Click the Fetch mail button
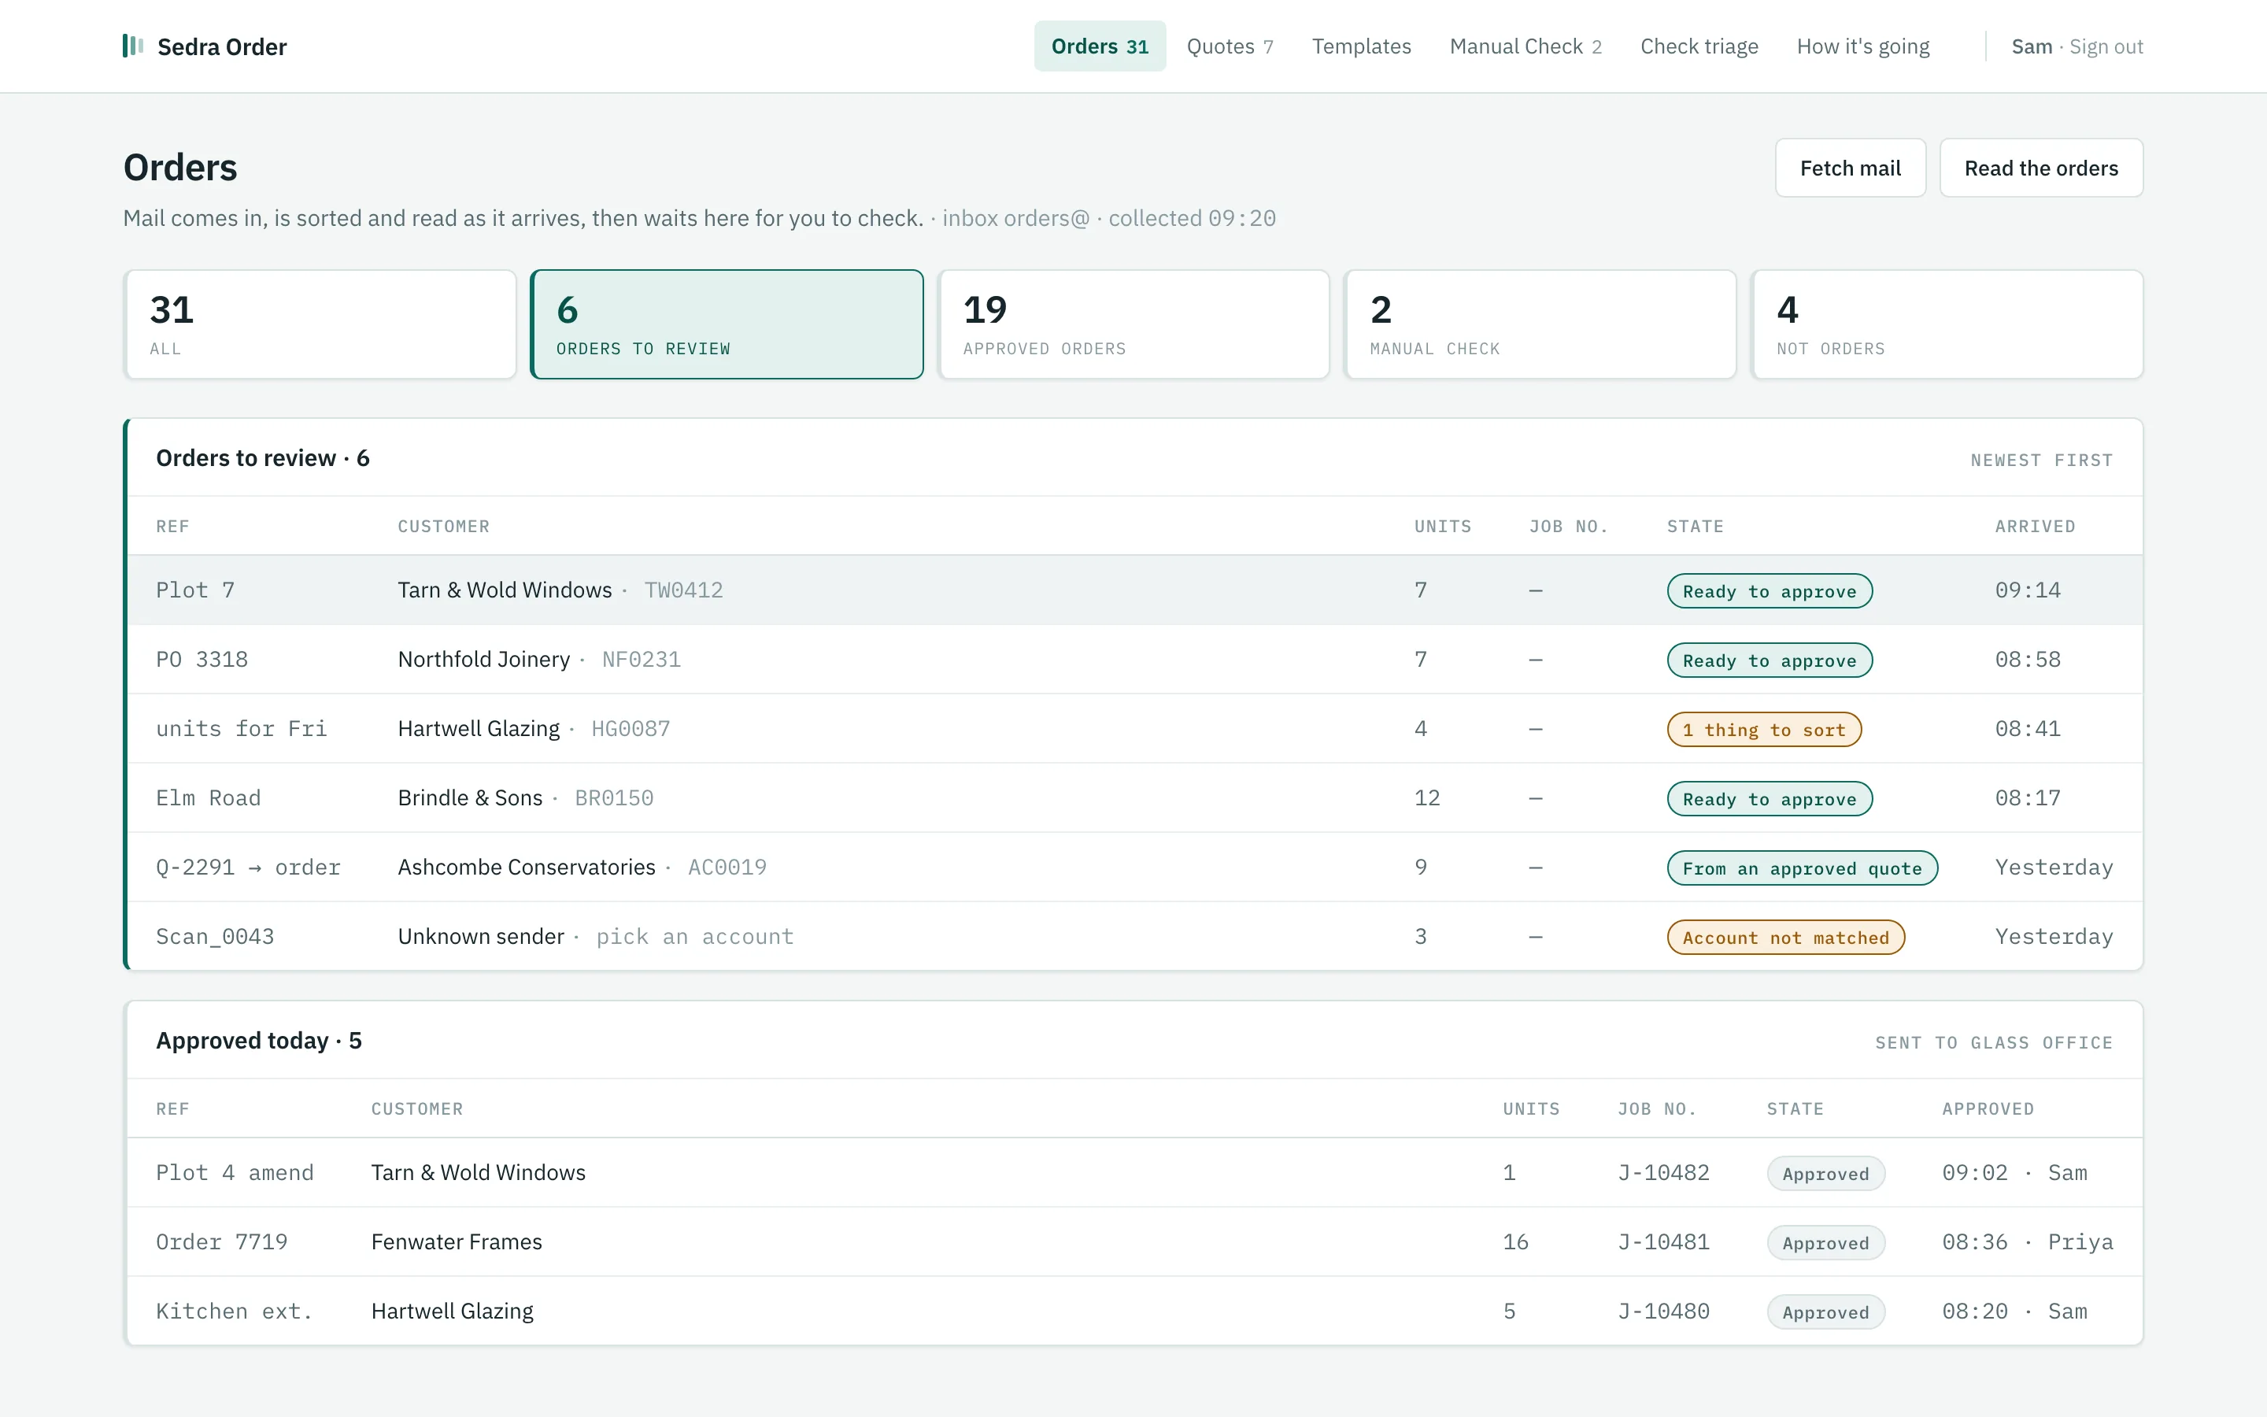Screen dimensions: 2267x1417 pyautogui.click(x=1850, y=168)
